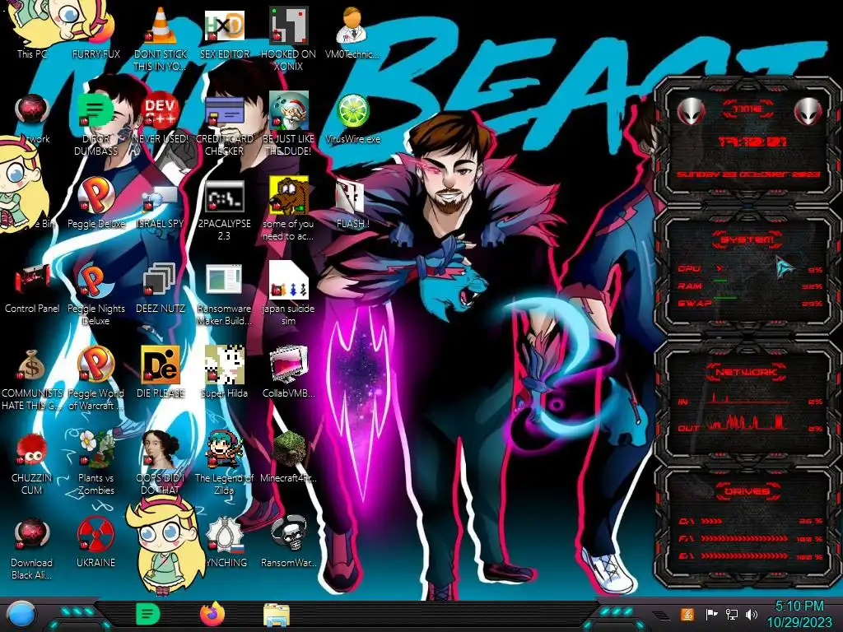This screenshot has height=632, width=843.
Task: Click the IN traffic graph in Network widget
Action: tap(747, 397)
